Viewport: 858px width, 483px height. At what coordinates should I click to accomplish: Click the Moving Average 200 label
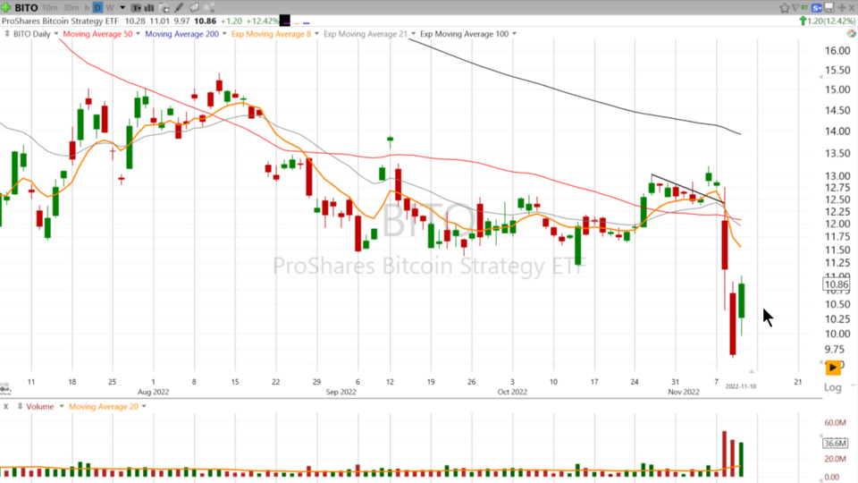point(182,34)
